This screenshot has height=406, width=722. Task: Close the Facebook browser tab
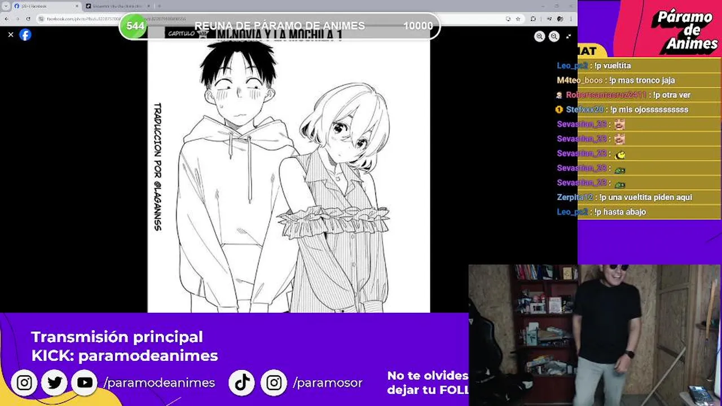tap(77, 6)
